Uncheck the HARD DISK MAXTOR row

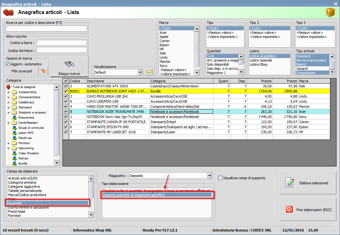pos(66,106)
